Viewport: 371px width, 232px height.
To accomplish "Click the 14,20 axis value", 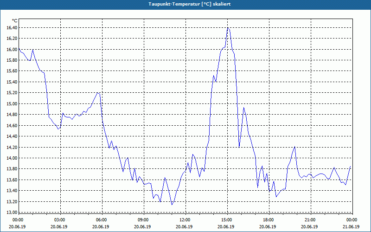I will pos(12,147).
